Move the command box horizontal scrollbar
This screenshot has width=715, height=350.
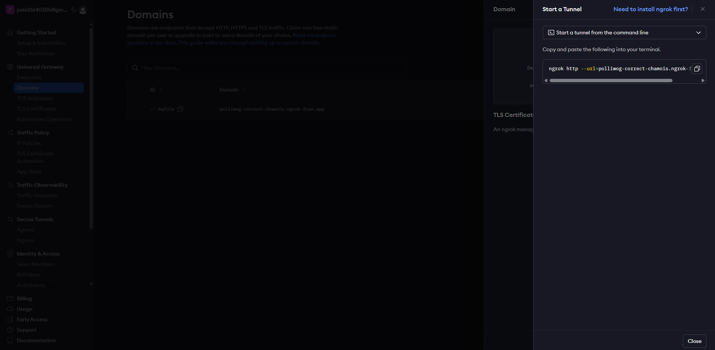[611, 80]
